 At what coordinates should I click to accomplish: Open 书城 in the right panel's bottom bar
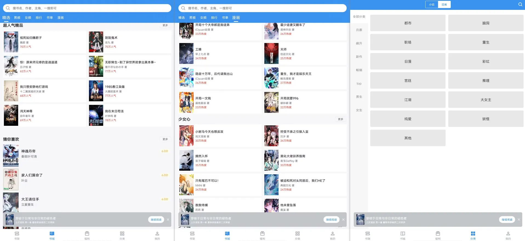403,235
